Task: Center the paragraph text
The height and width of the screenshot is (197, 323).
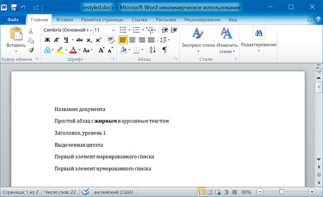Action: coord(132,40)
